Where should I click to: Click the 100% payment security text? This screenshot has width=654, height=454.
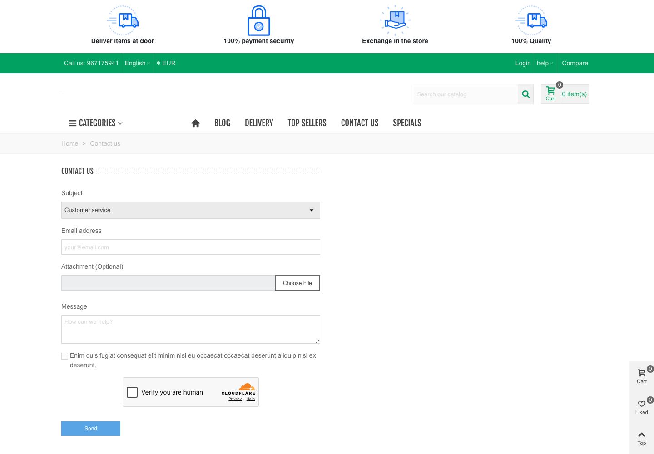pos(259,41)
